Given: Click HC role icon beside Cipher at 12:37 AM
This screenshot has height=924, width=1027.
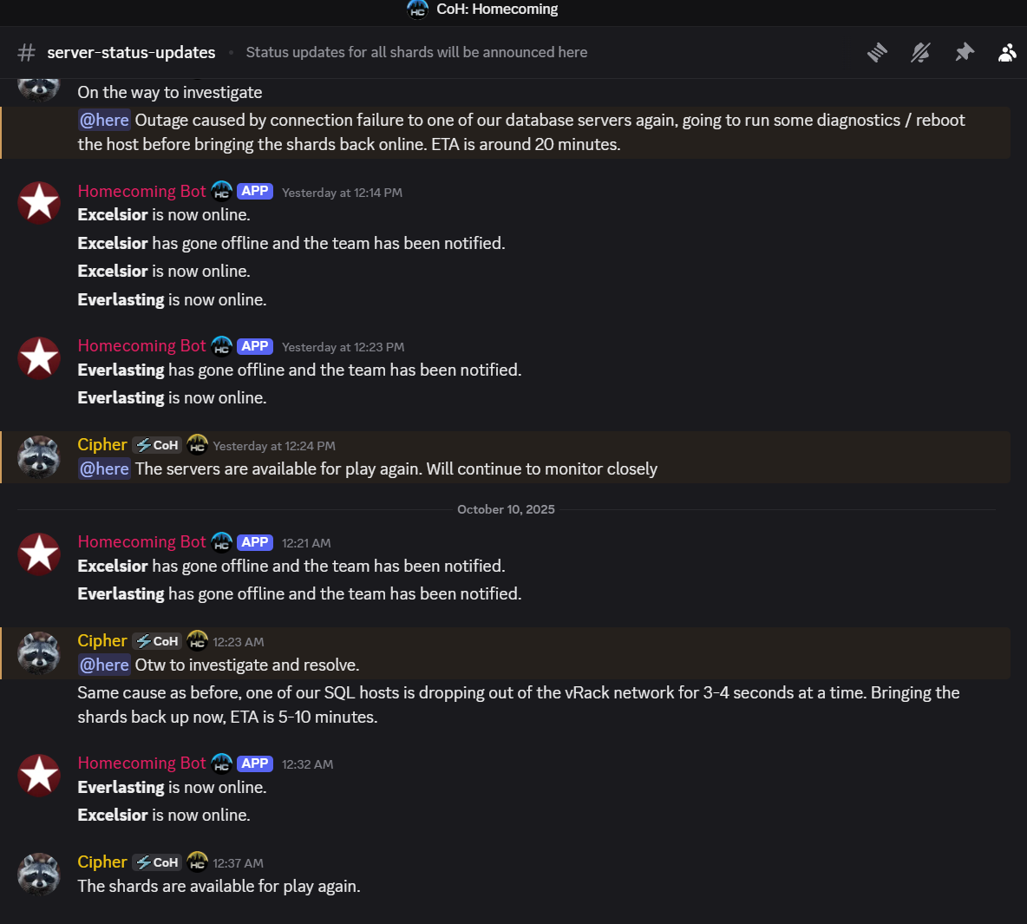Looking at the screenshot, I should point(198,862).
